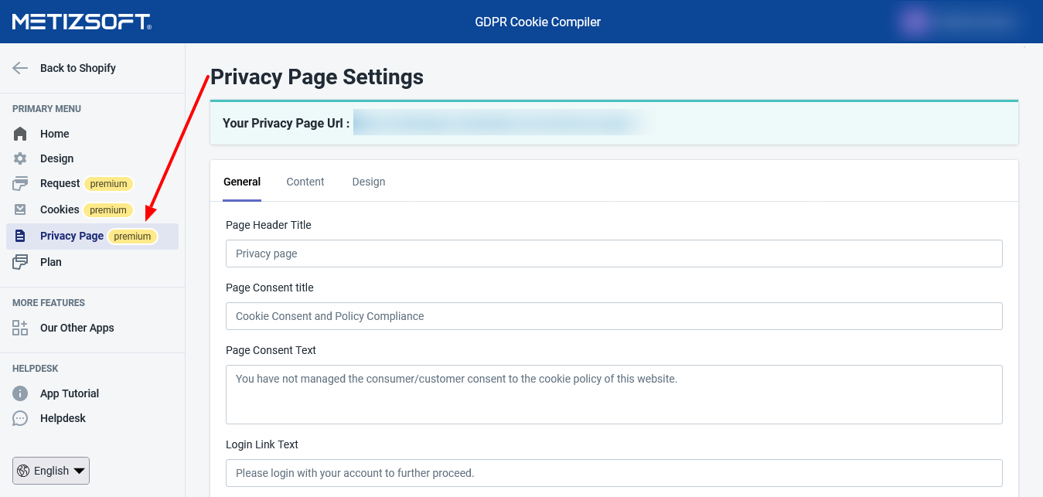The height and width of the screenshot is (497, 1043).
Task: Click the globe icon in language selector
Action: coord(23,471)
